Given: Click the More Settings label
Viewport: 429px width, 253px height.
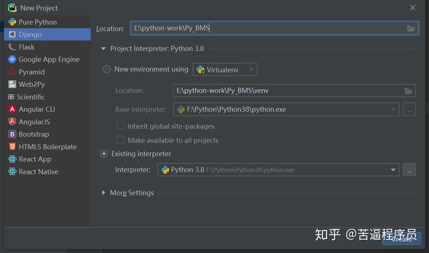Looking at the screenshot, I should pos(132,193).
